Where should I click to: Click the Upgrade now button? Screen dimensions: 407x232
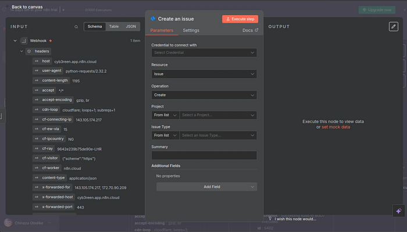[x=377, y=10]
